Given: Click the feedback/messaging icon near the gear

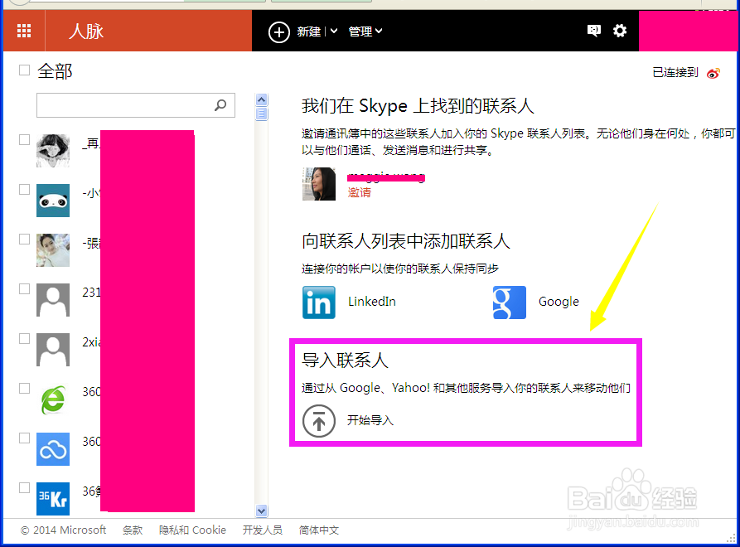Looking at the screenshot, I should tap(593, 30).
